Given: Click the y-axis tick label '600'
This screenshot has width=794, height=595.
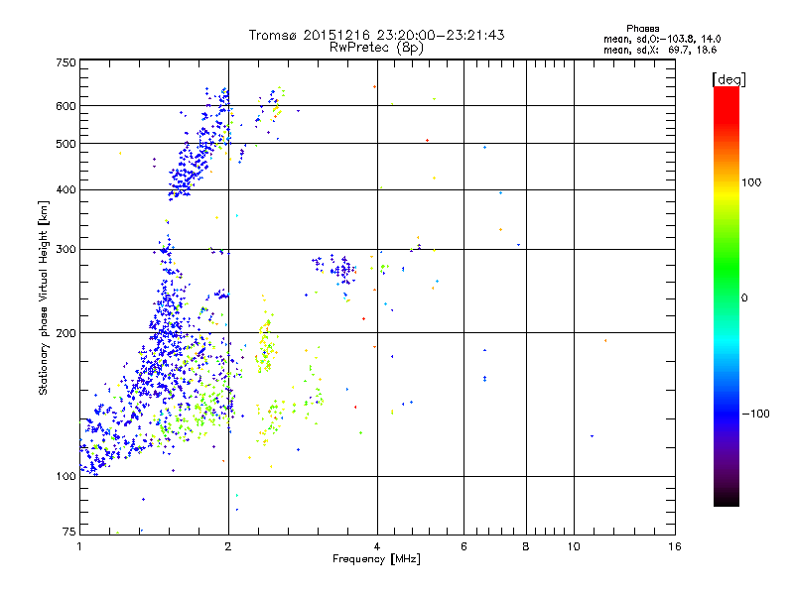Looking at the screenshot, I should click(x=66, y=106).
